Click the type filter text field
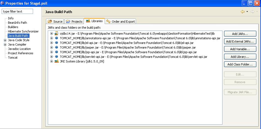The width and height of the screenshot is (261, 129). click(x=17, y=11)
